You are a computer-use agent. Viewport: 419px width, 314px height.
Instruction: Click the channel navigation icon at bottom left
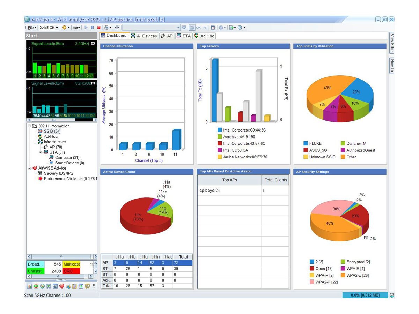point(36,286)
